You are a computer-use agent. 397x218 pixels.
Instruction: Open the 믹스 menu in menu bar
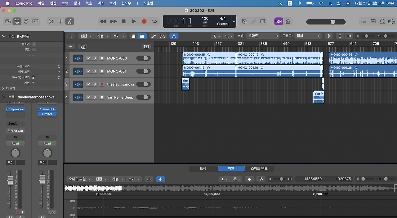(x=101, y=3)
